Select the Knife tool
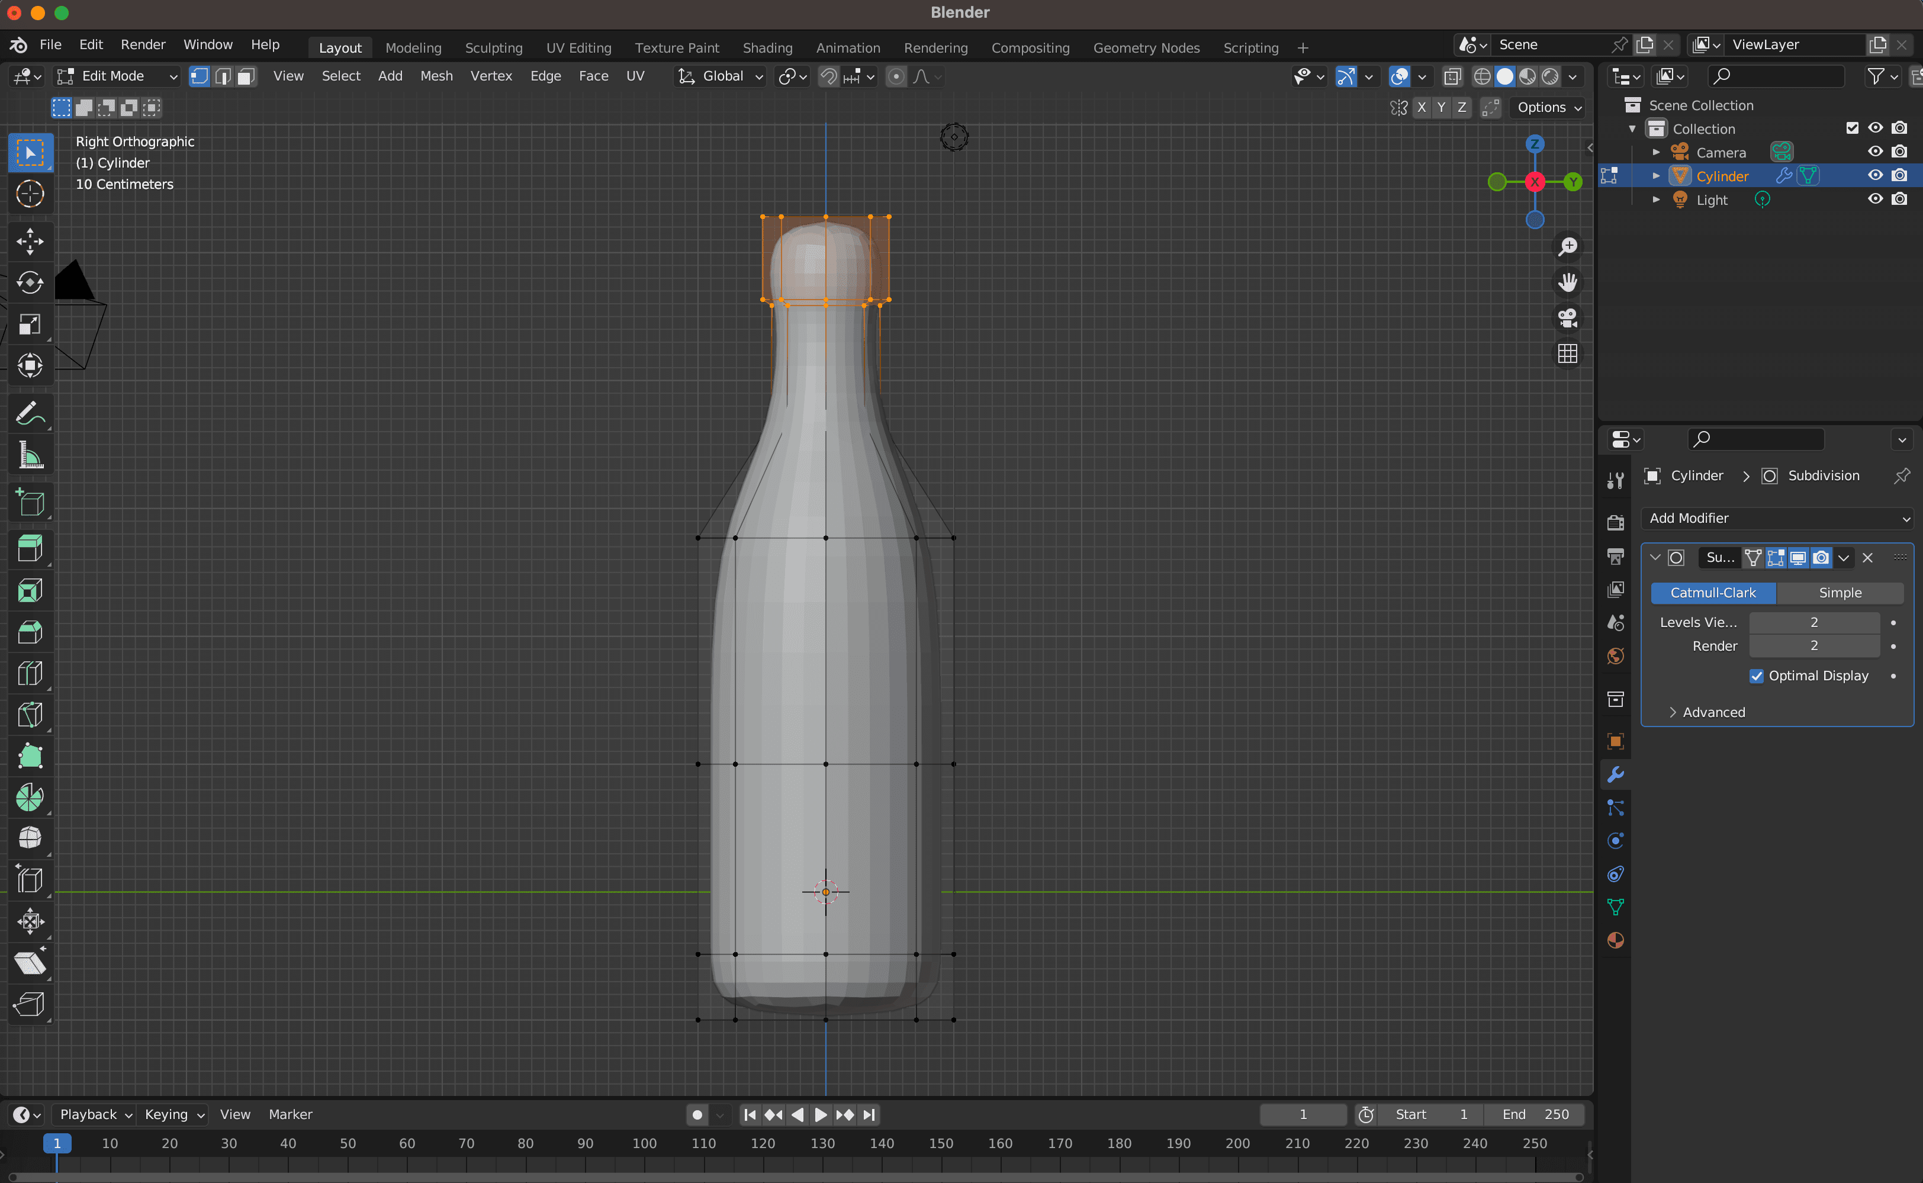Viewport: 1923px width, 1183px height. (x=31, y=714)
